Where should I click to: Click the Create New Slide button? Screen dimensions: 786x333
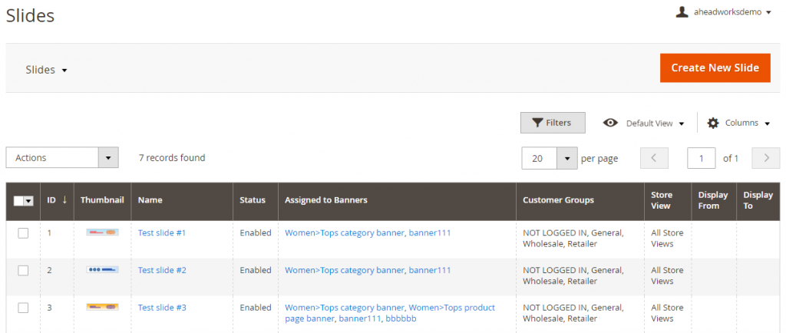(715, 68)
